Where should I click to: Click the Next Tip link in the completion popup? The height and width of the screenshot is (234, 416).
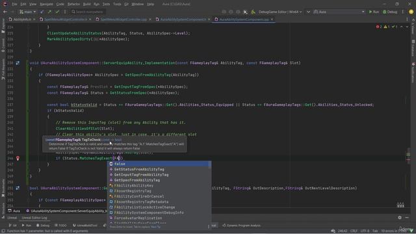pyautogui.click(x=155, y=227)
